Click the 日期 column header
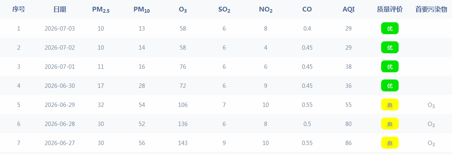Viewport: 452px width, 155px height. 60,10
